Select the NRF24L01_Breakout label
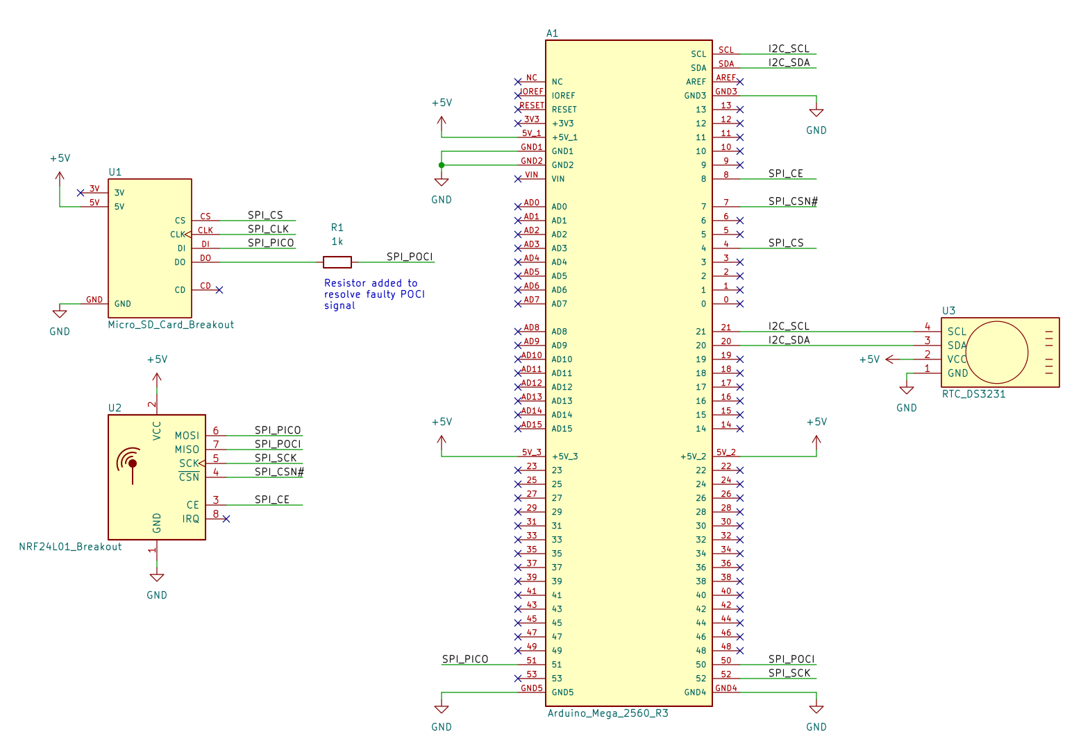 click(70, 547)
